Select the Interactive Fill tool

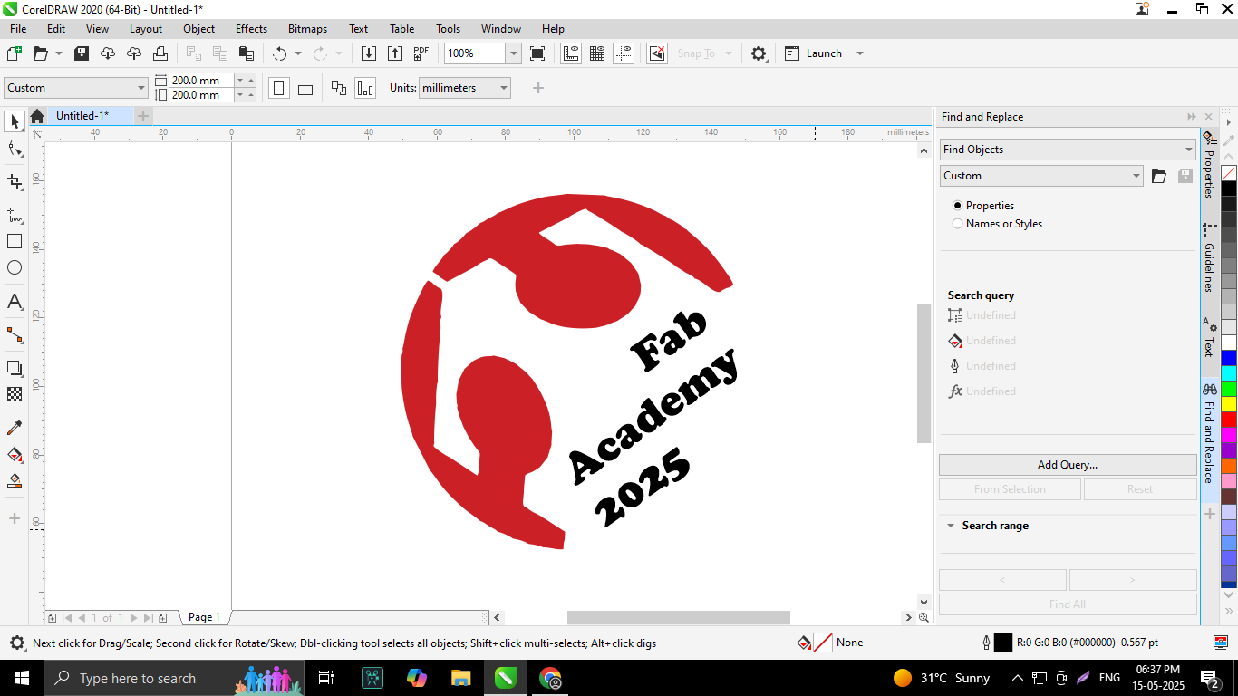(x=15, y=454)
